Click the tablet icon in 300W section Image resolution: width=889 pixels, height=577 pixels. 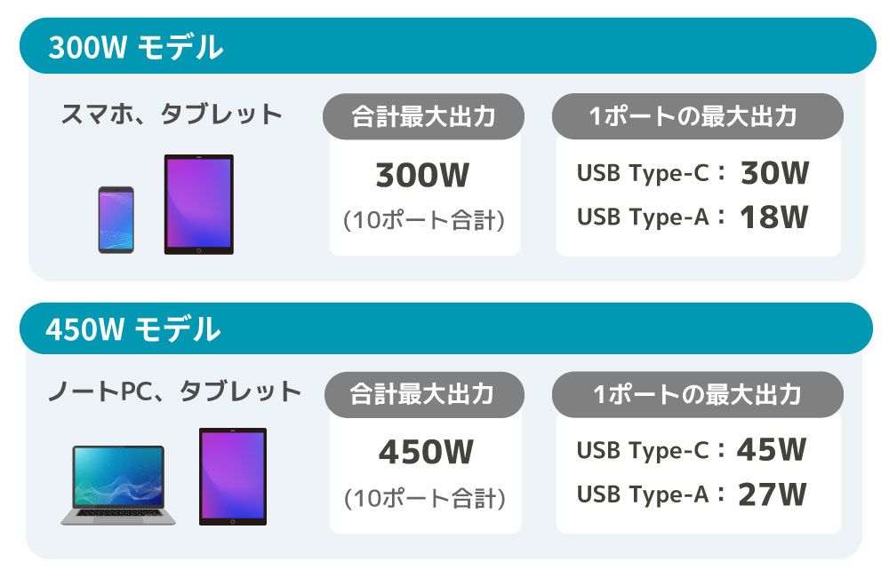coord(199,204)
